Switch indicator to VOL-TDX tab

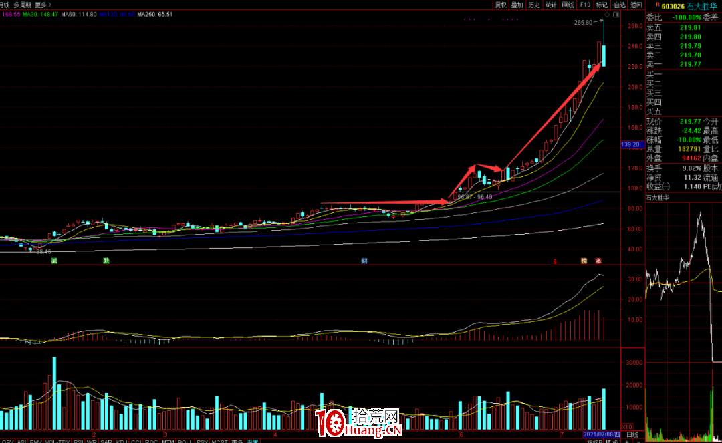pyautogui.click(x=57, y=441)
